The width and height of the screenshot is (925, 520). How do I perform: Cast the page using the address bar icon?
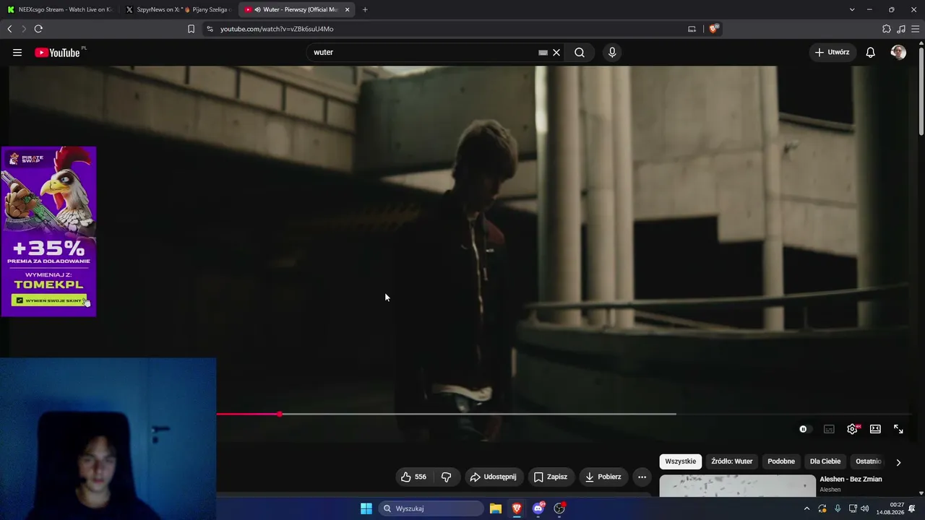692,29
